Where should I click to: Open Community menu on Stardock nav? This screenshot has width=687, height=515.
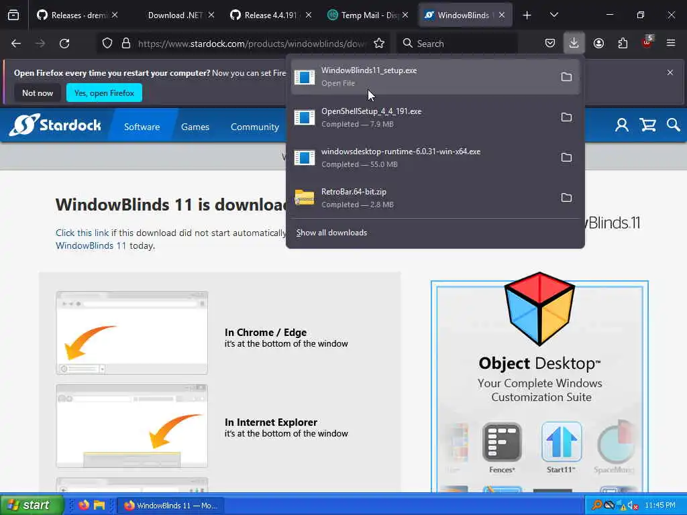pos(254,127)
